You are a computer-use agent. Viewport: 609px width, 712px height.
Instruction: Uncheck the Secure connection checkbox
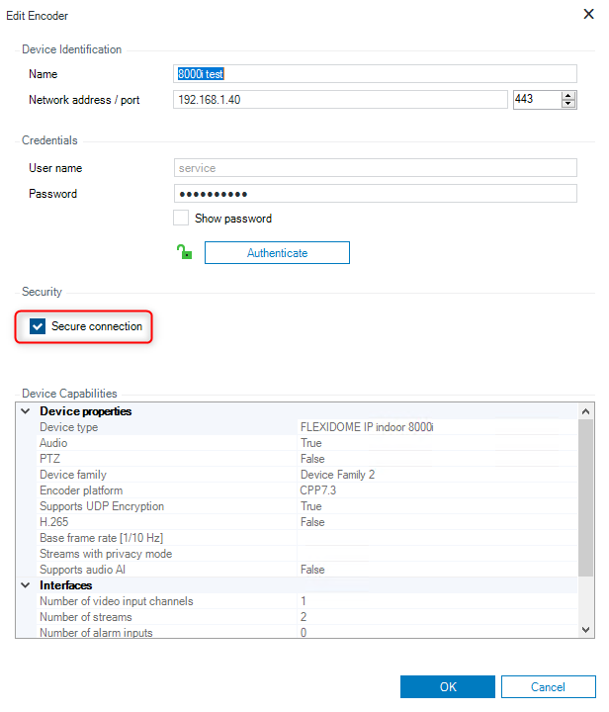[39, 326]
